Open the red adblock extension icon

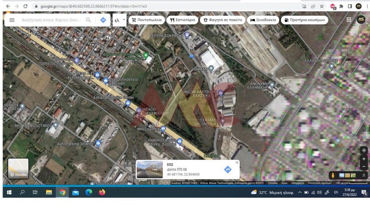click(x=333, y=7)
